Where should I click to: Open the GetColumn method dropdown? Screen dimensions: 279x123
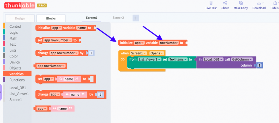(242, 59)
